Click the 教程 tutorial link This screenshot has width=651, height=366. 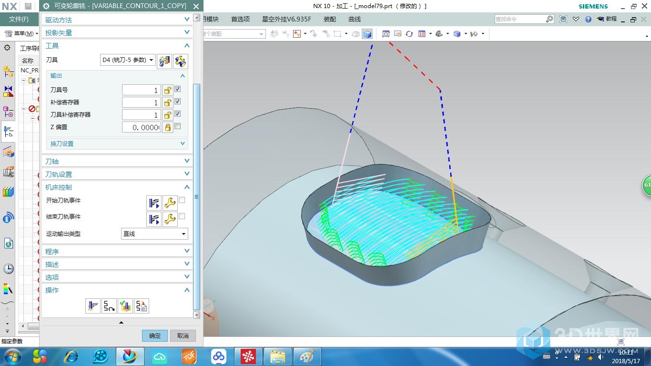pos(607,19)
